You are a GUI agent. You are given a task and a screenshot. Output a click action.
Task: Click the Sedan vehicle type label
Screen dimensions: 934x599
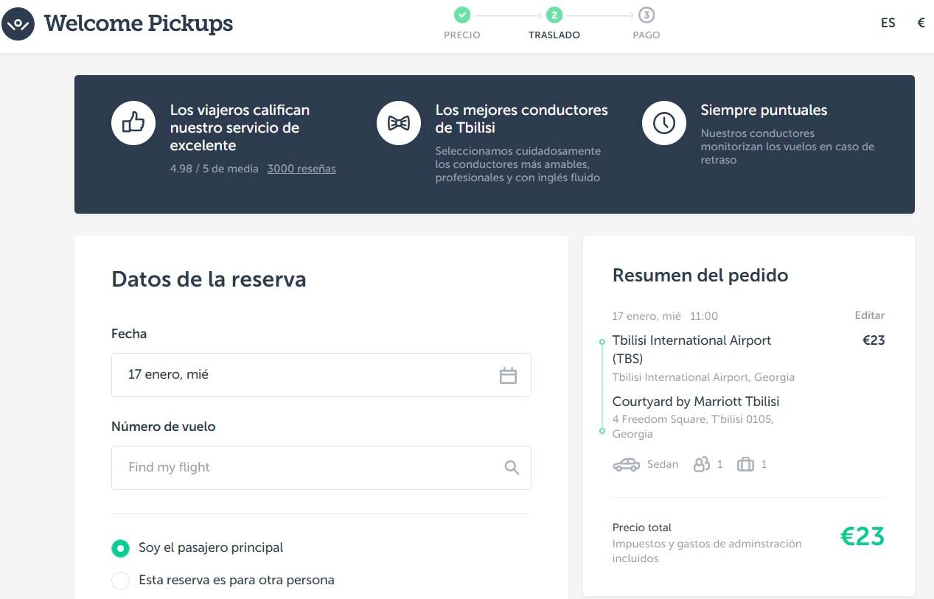663,464
